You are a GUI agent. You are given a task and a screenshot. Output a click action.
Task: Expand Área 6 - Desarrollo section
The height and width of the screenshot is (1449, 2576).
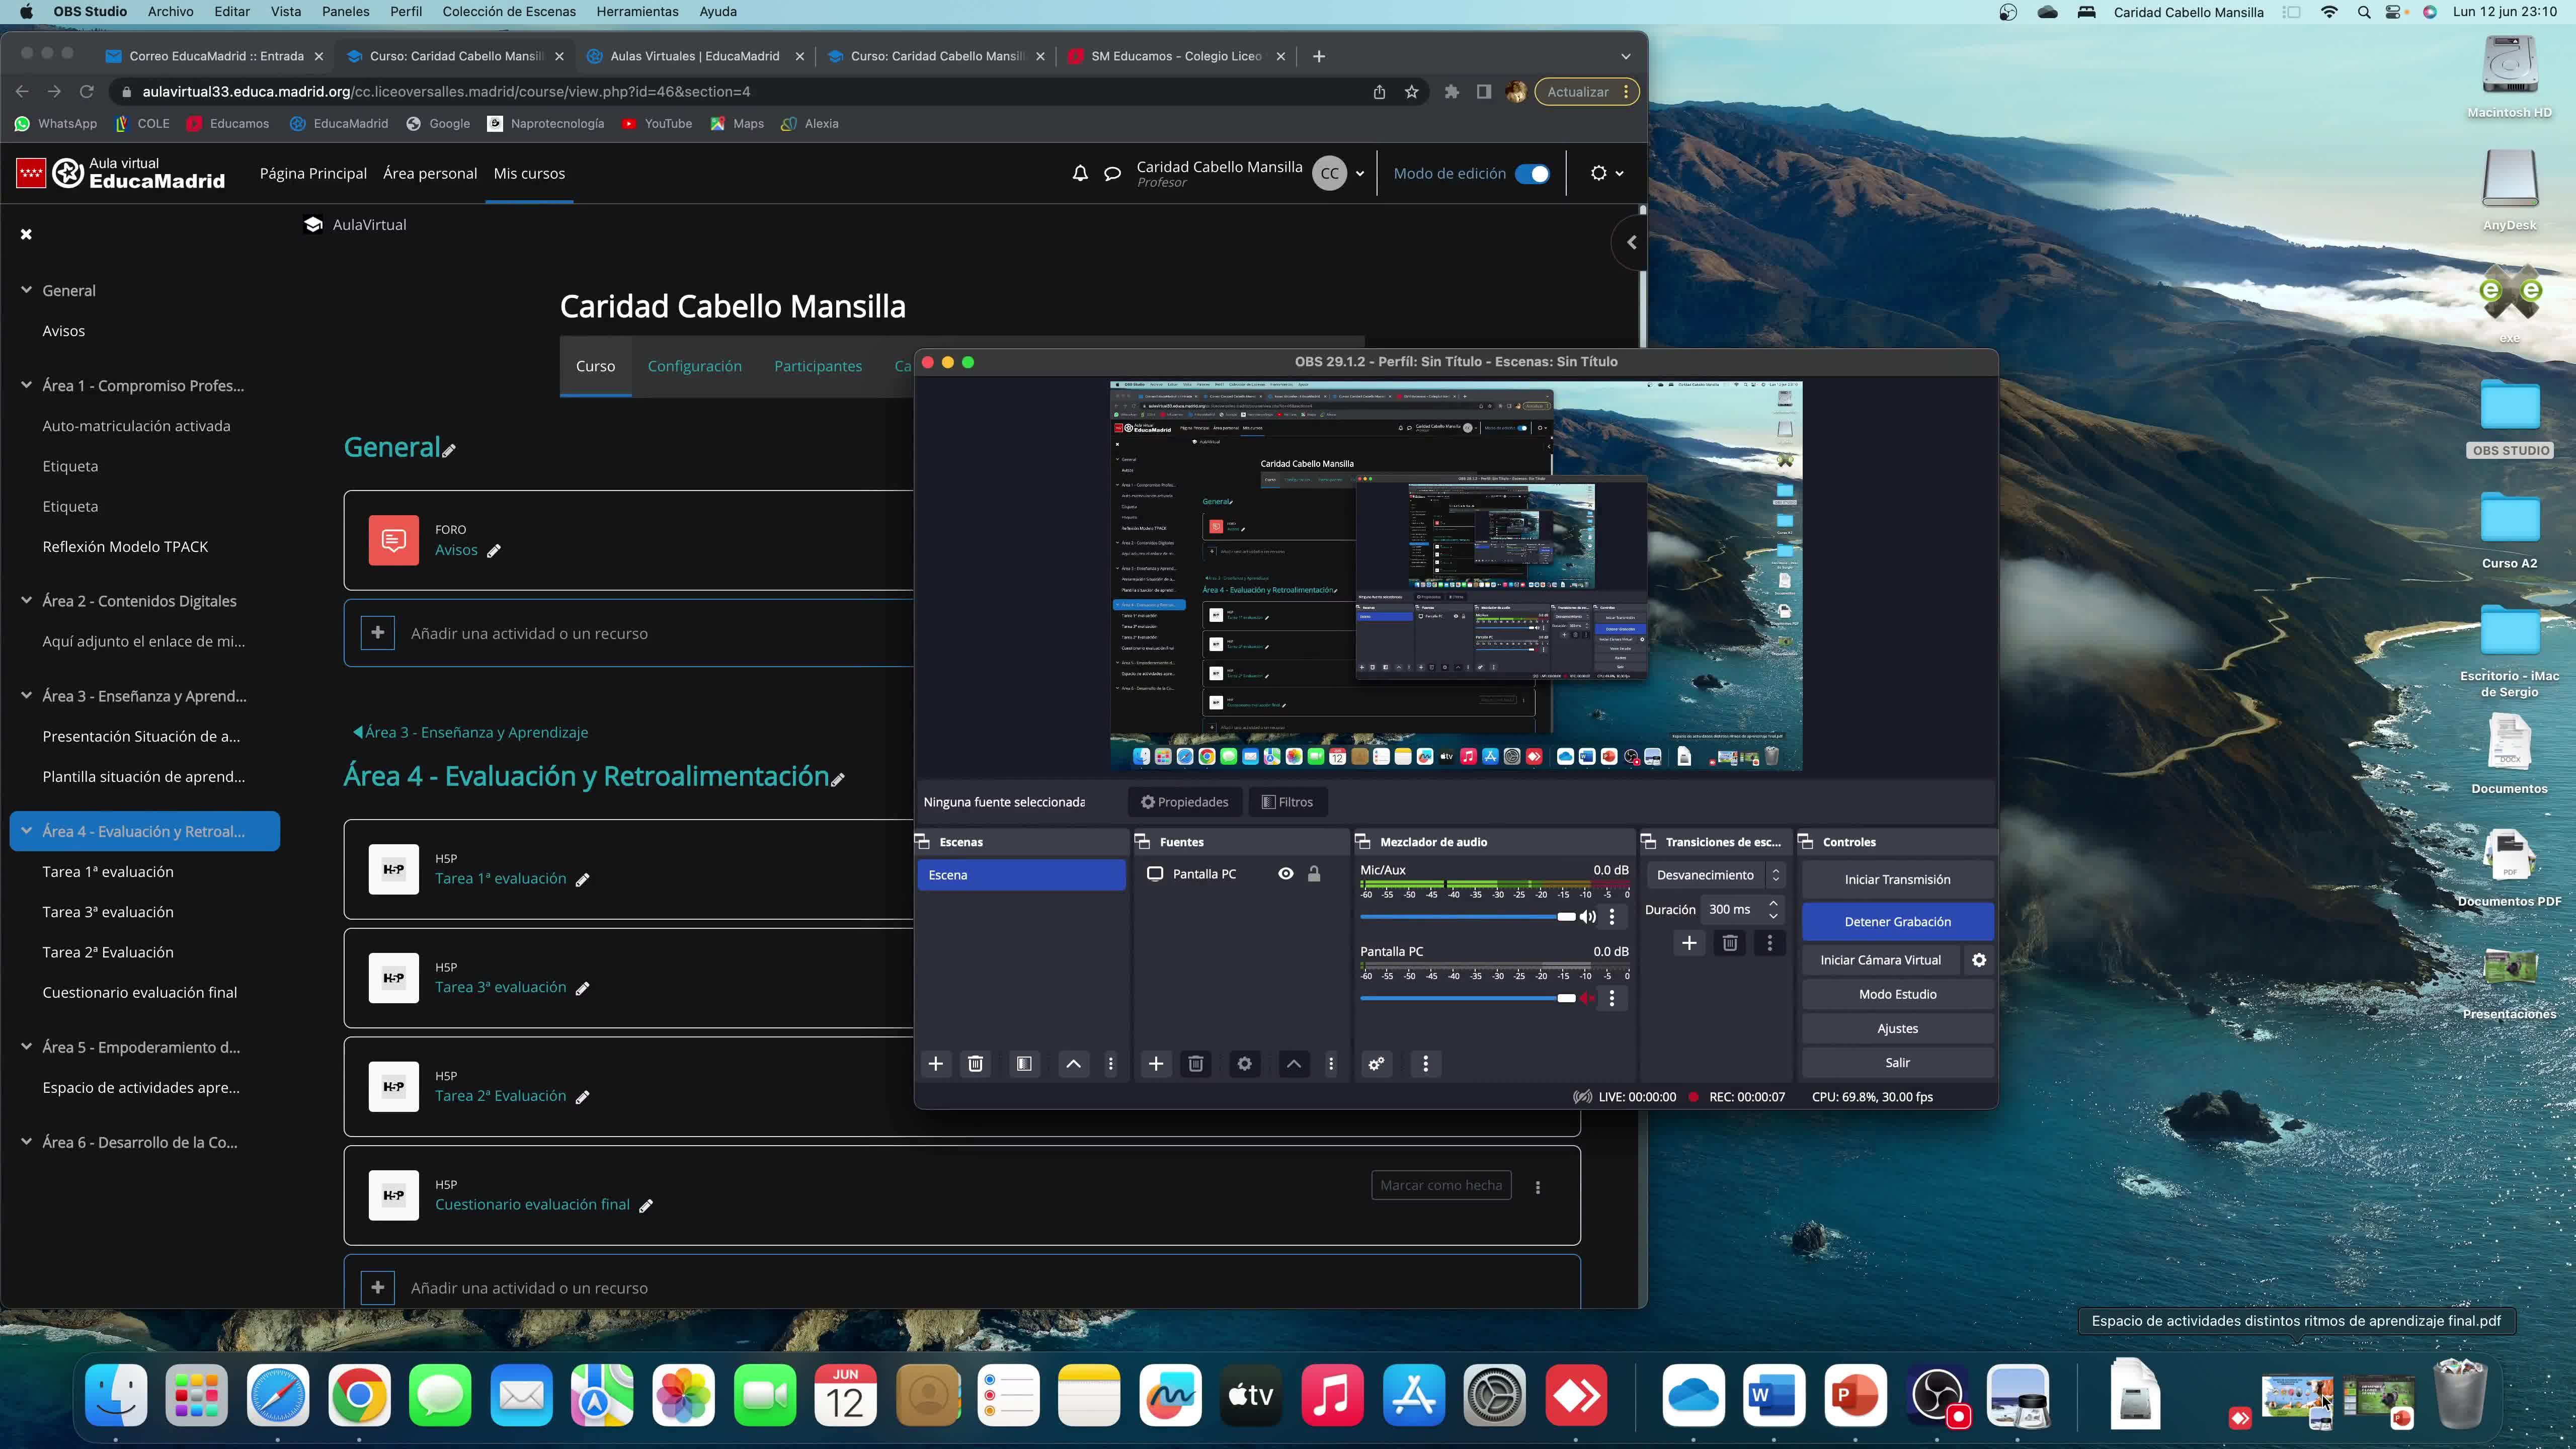[x=26, y=1142]
